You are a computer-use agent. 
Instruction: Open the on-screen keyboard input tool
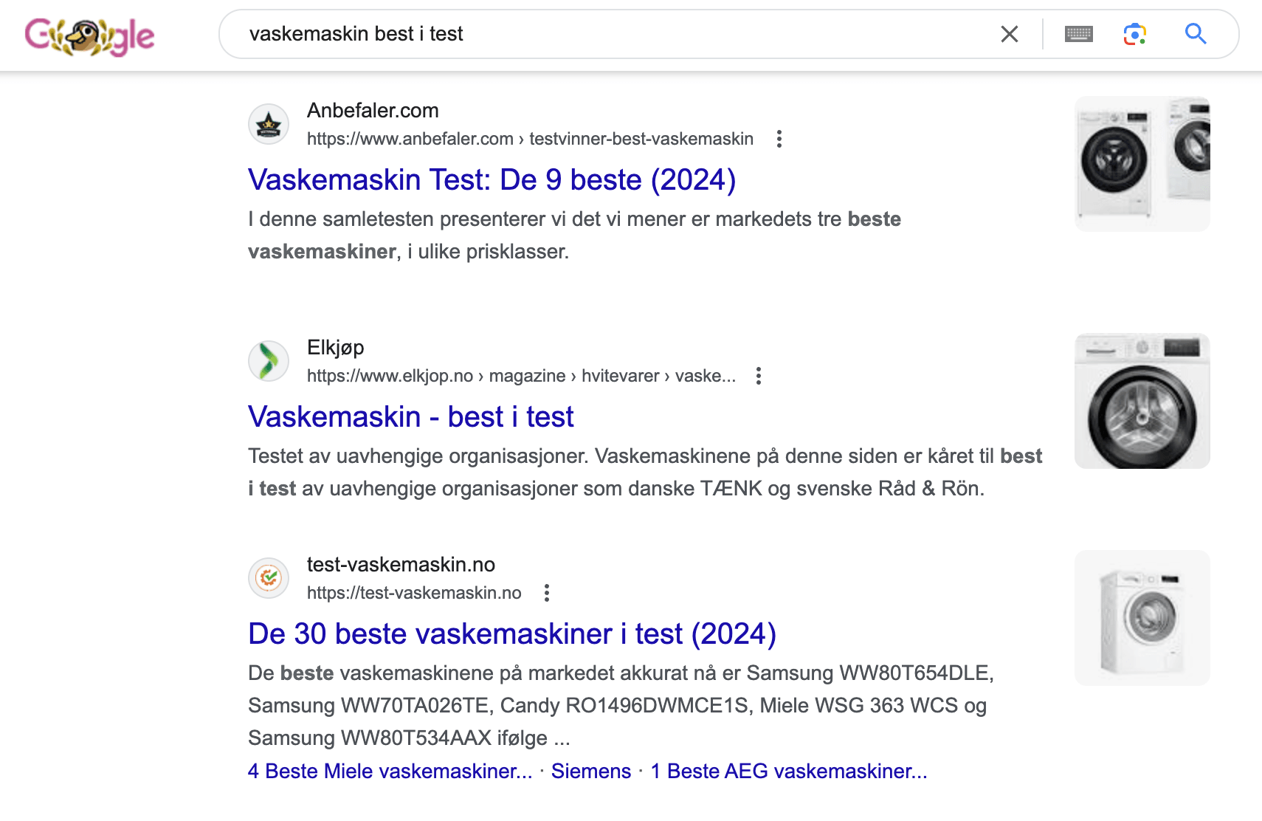pos(1079,34)
